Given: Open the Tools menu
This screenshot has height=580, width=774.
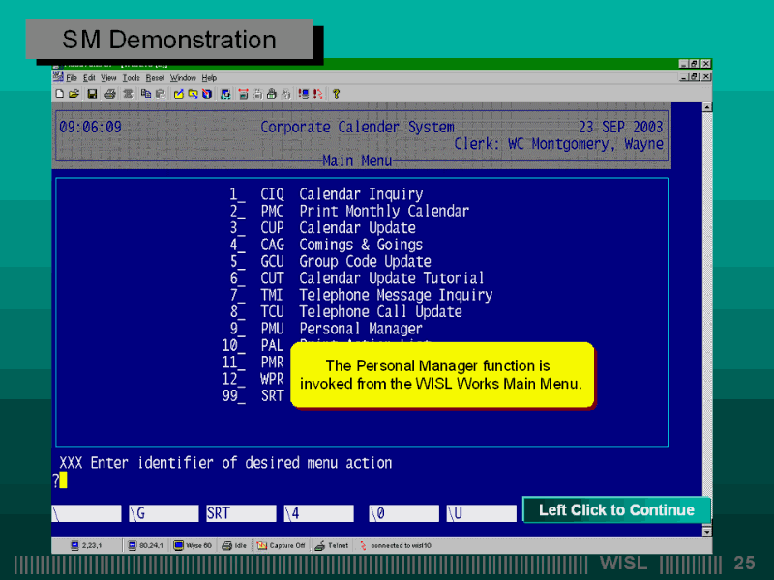Looking at the screenshot, I should 131,78.
